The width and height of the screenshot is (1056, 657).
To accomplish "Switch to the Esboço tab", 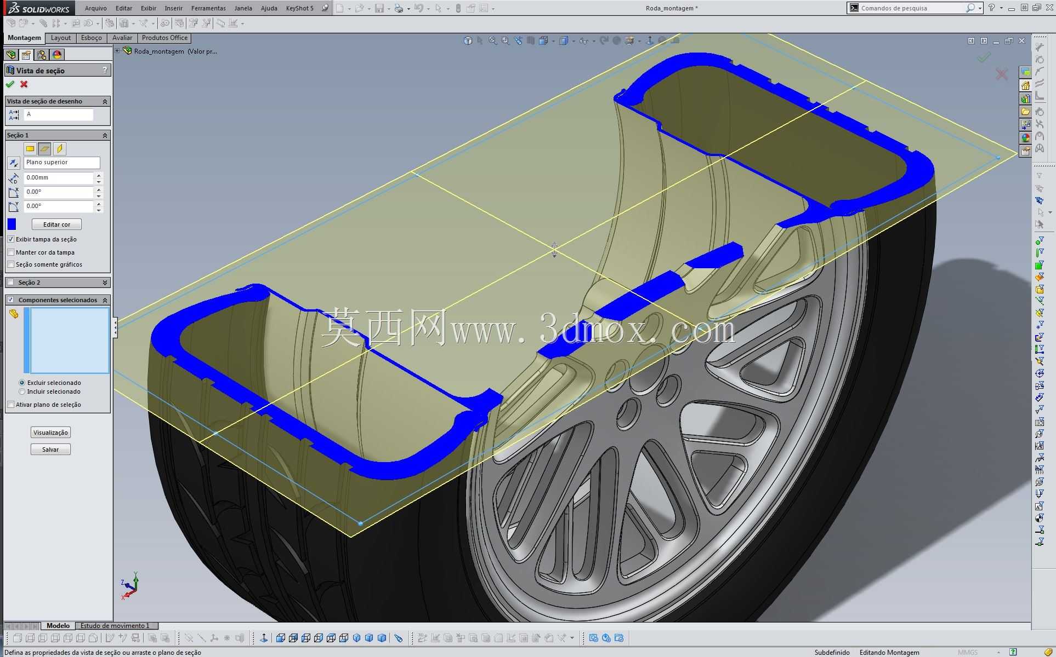I will (92, 38).
